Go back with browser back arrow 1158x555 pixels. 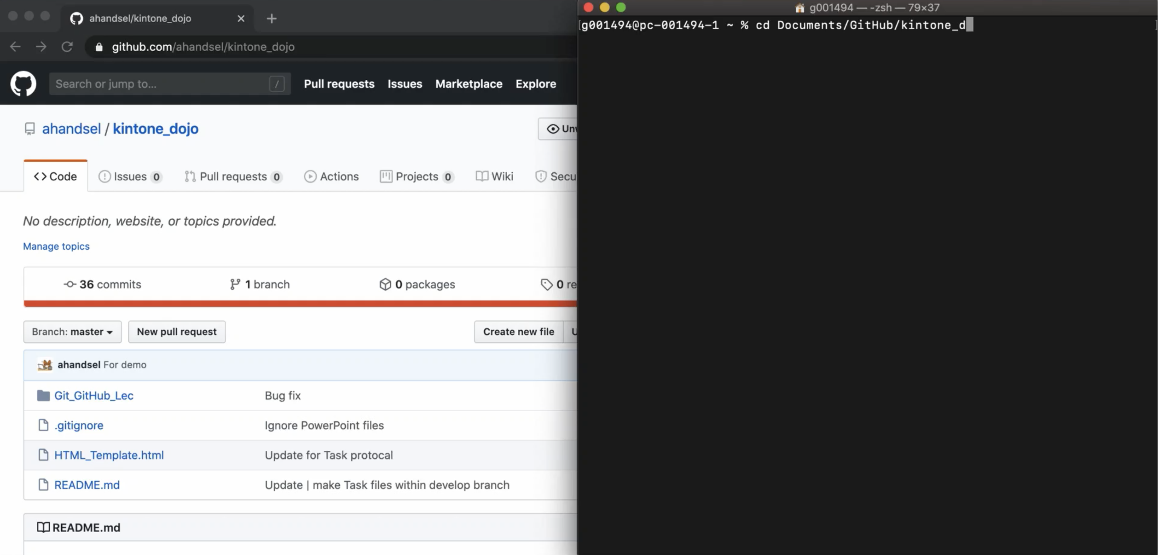[15, 47]
